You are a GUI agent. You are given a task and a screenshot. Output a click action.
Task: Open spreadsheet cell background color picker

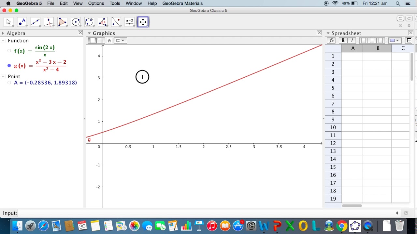395,41
